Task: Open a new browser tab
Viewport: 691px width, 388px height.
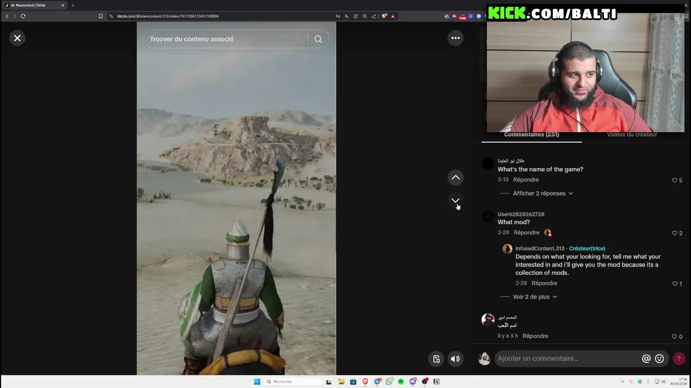Action: coord(72,5)
